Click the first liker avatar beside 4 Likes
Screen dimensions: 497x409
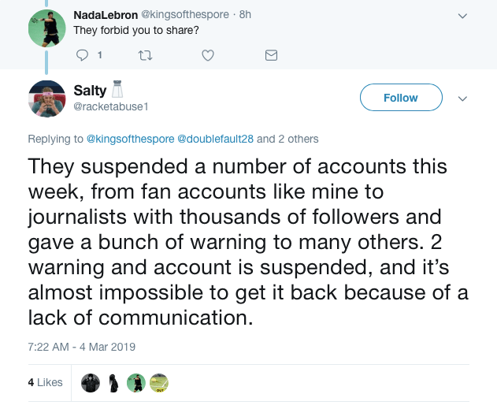[x=91, y=382]
